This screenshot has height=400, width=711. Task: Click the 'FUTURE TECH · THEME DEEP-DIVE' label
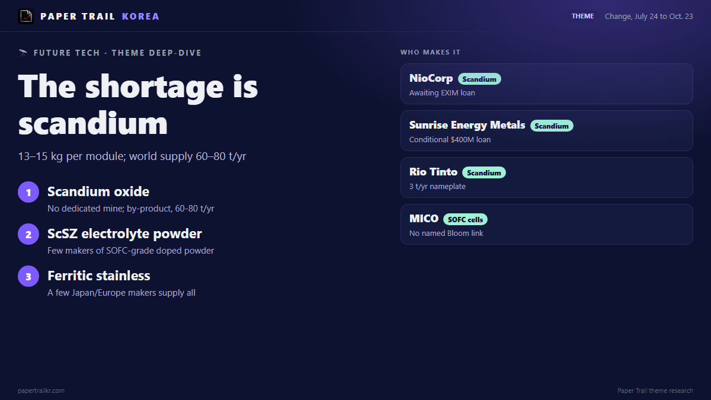pos(117,53)
